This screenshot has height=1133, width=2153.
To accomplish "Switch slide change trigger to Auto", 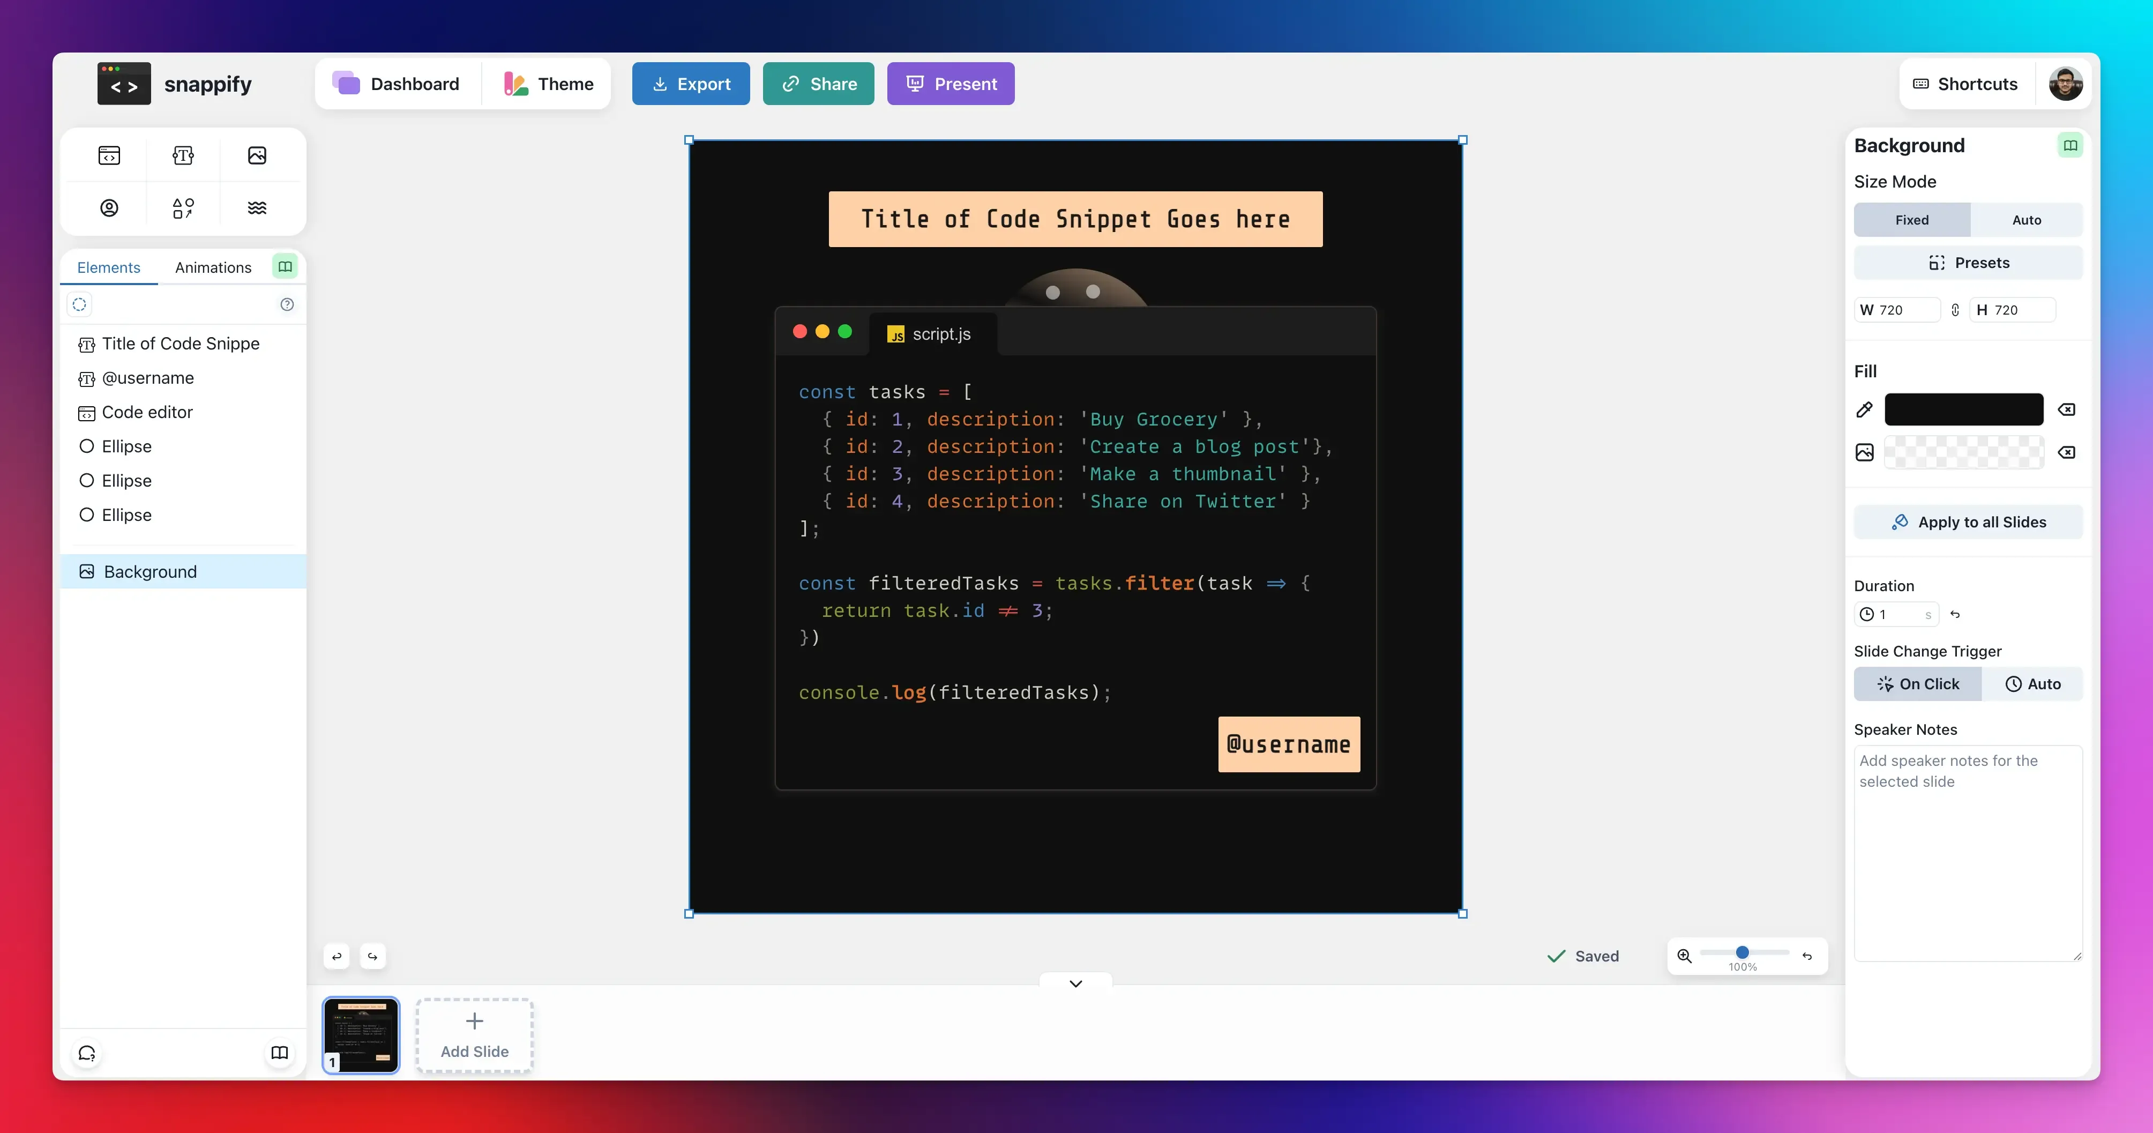I will click(2032, 684).
